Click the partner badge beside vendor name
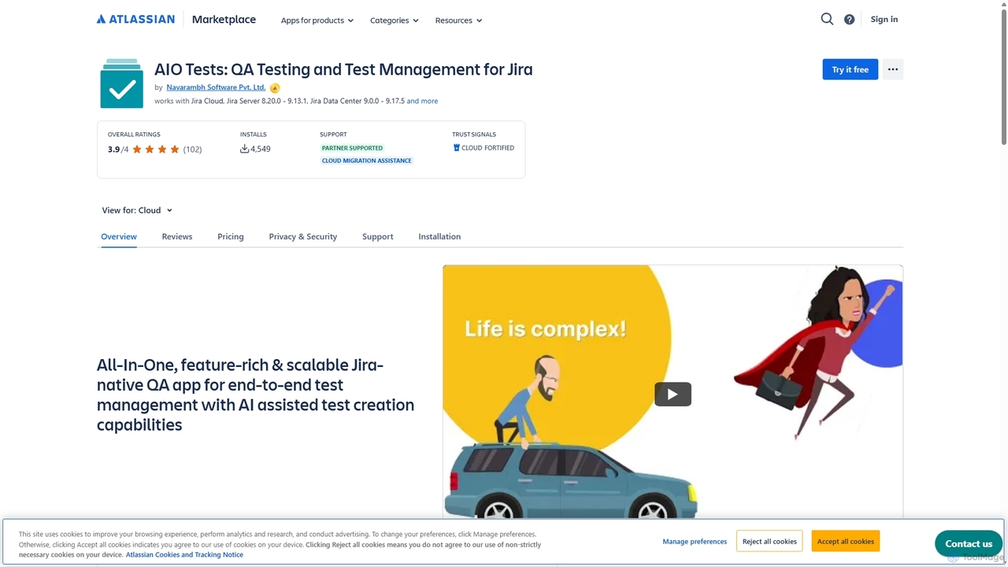 coord(275,88)
